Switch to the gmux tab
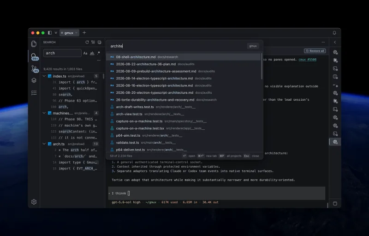Viewport: 369px width, 236px height. pyautogui.click(x=69, y=33)
